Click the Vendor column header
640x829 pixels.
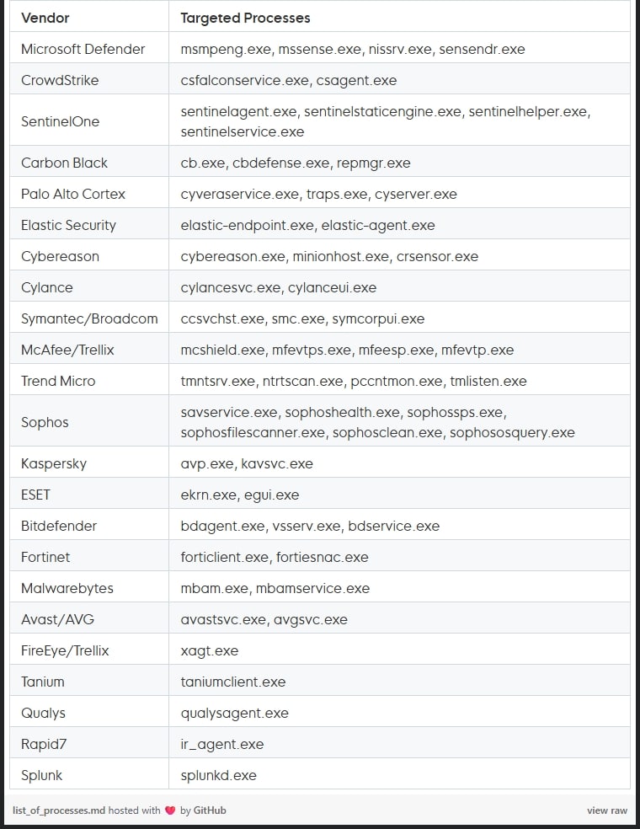(x=45, y=18)
